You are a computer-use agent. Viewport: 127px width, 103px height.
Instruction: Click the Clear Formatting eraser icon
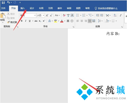click(64, 15)
